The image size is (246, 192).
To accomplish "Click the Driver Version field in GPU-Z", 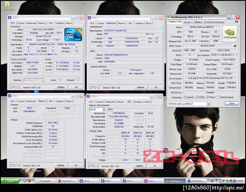I will pos(210,78).
